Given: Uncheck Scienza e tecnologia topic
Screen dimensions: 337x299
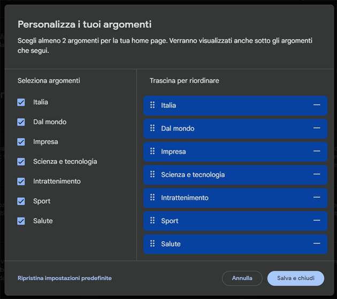Looking at the screenshot, I should tap(21, 162).
